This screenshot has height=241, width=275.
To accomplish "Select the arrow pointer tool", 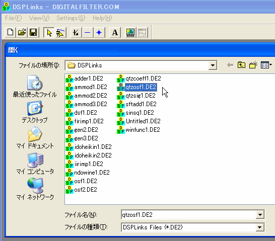I will point(49,32).
